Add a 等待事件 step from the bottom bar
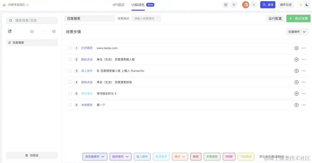 click(161, 157)
